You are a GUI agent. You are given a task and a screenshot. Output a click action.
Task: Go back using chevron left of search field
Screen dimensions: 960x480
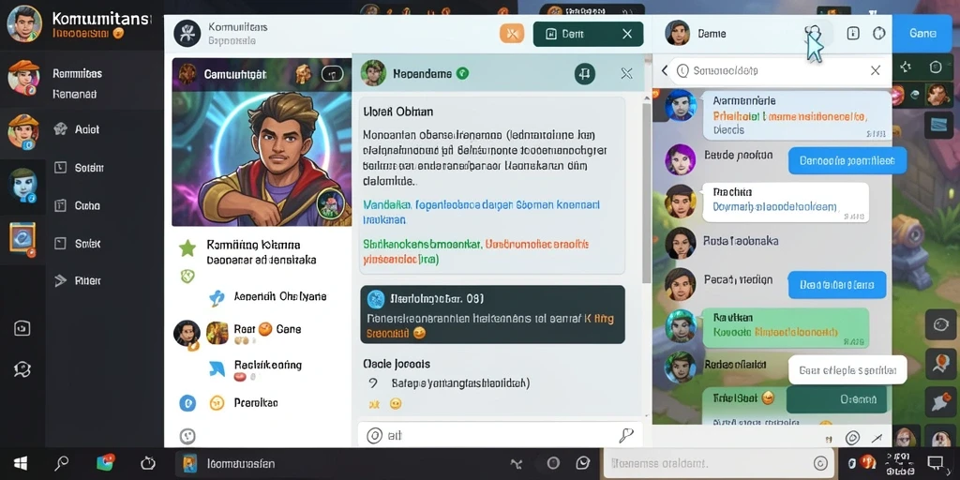(665, 71)
